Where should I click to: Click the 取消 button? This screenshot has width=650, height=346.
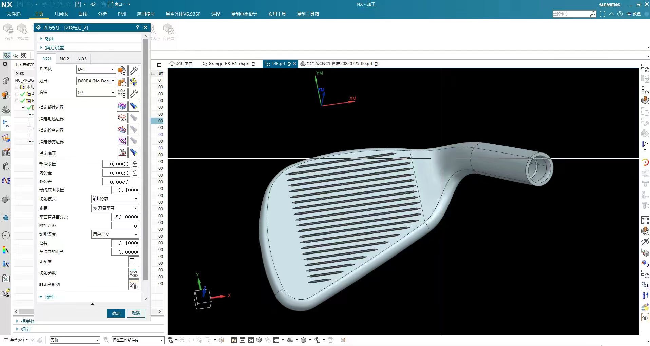pyautogui.click(x=136, y=313)
